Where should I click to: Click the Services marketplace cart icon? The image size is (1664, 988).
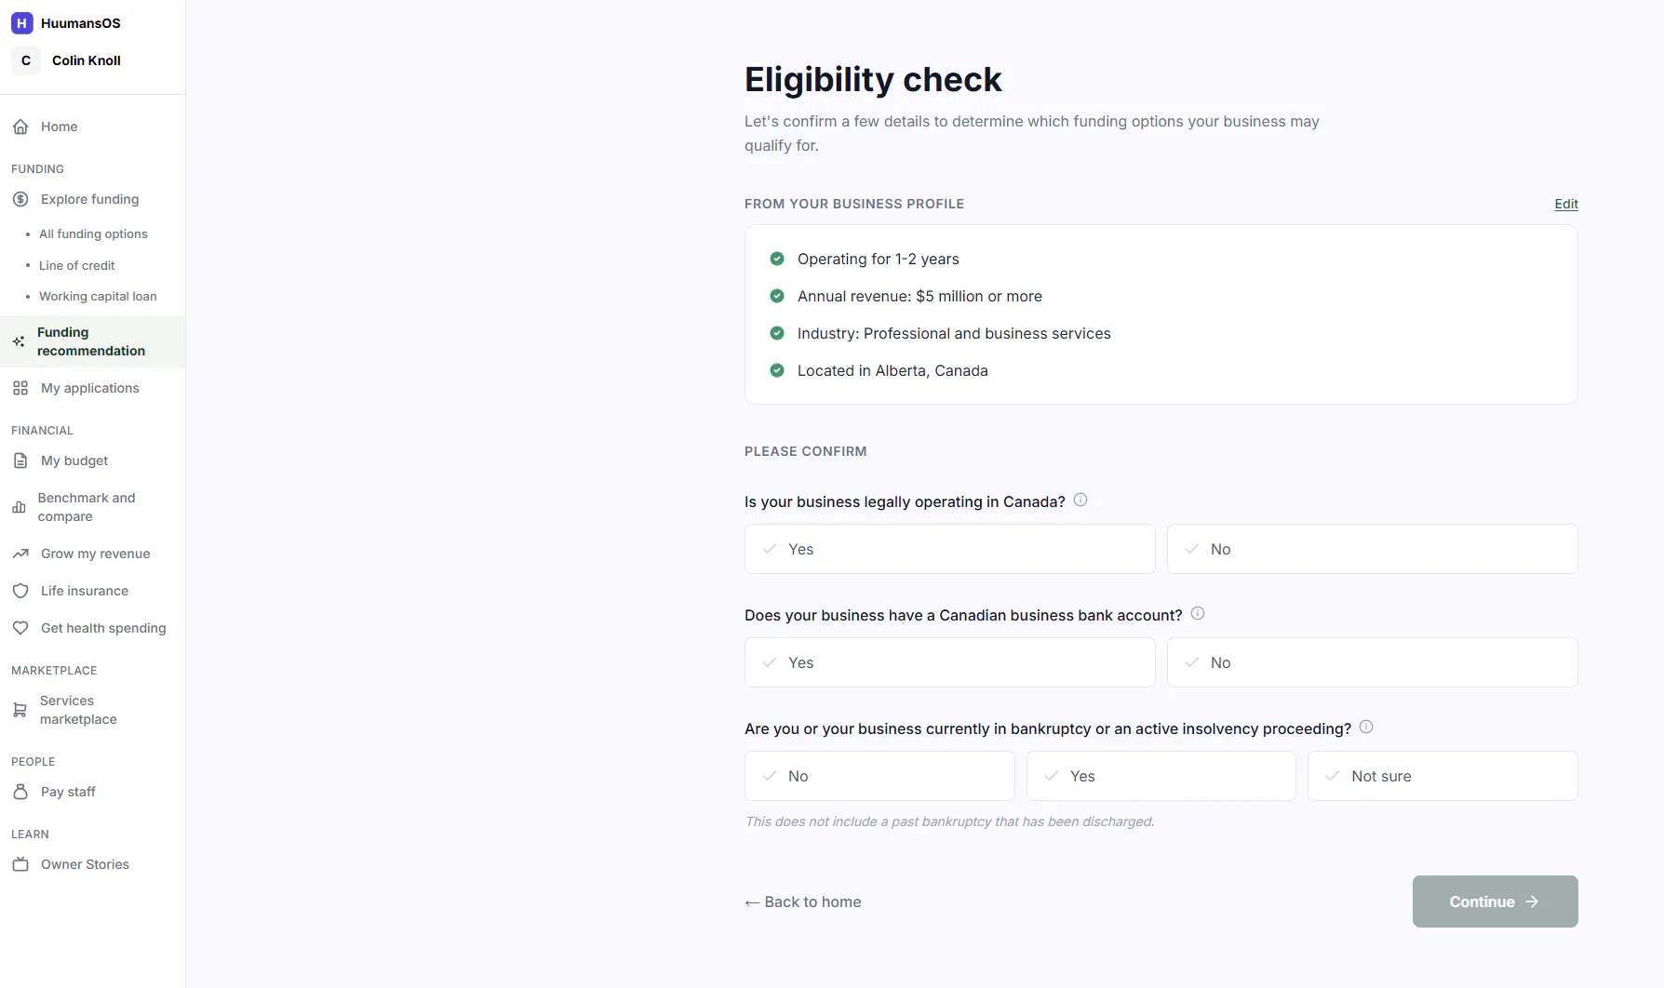click(20, 710)
